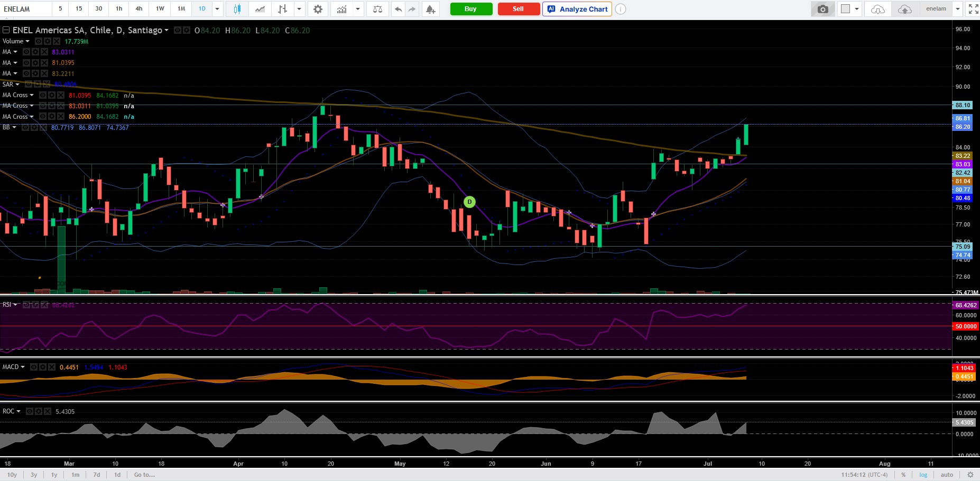
Task: Click the compare symbols scales icon
Action: (377, 9)
